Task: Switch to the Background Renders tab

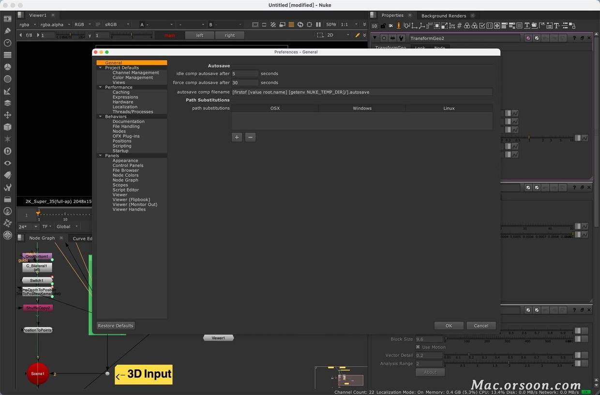Action: (x=444, y=15)
